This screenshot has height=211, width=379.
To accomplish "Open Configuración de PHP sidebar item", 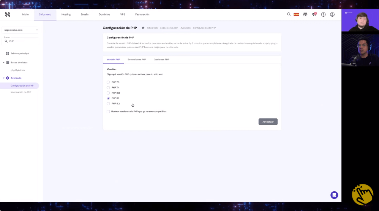I will (20, 86).
